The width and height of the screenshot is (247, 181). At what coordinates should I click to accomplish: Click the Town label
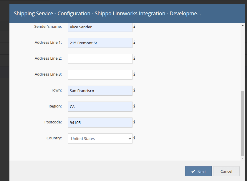tap(57, 90)
